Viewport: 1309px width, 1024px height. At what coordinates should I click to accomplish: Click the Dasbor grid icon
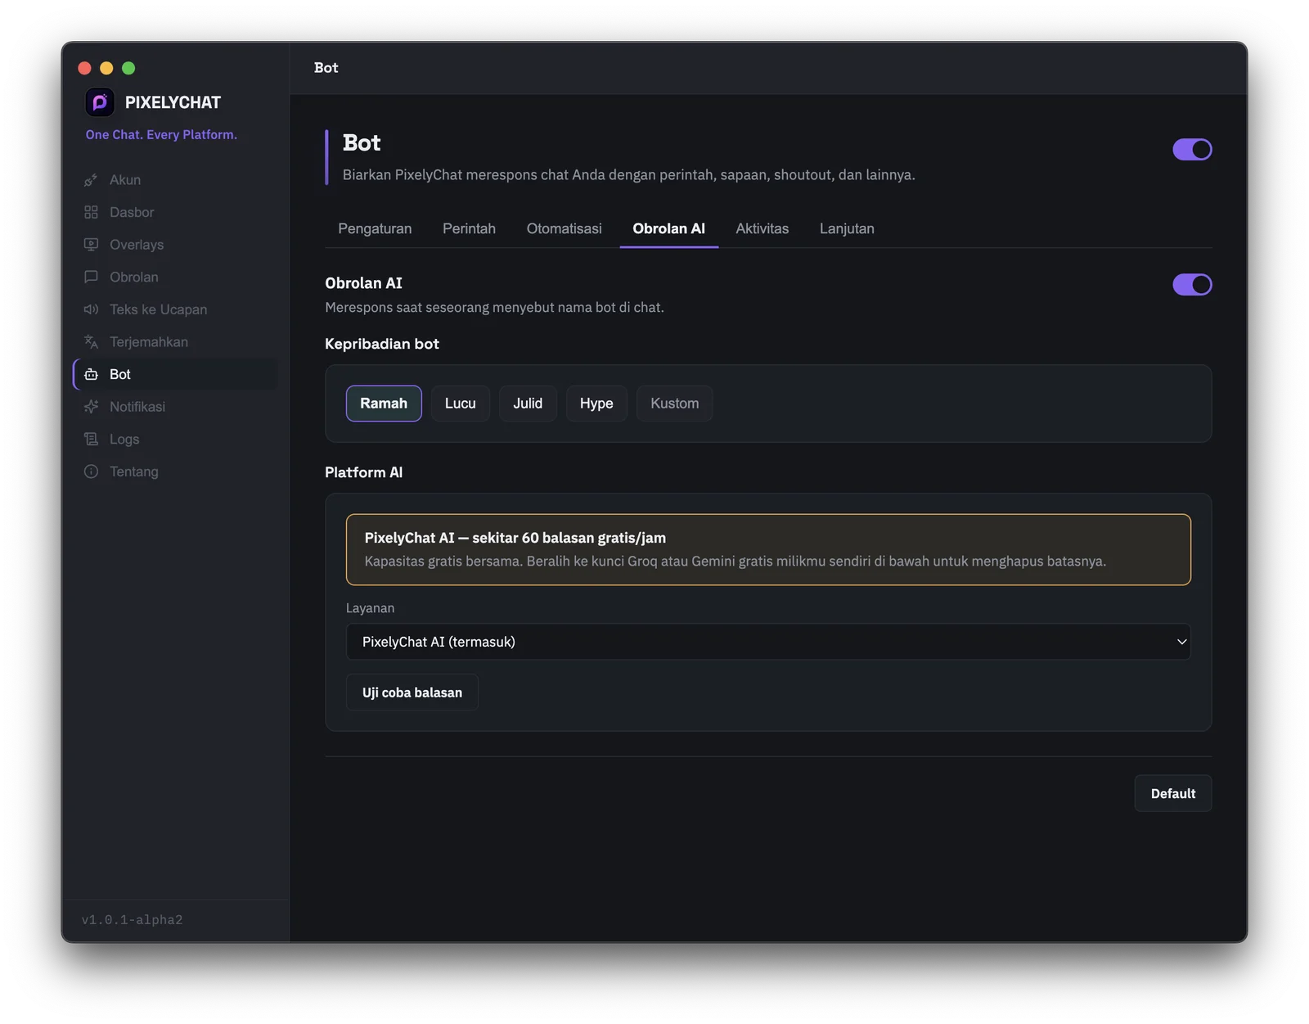coord(91,212)
